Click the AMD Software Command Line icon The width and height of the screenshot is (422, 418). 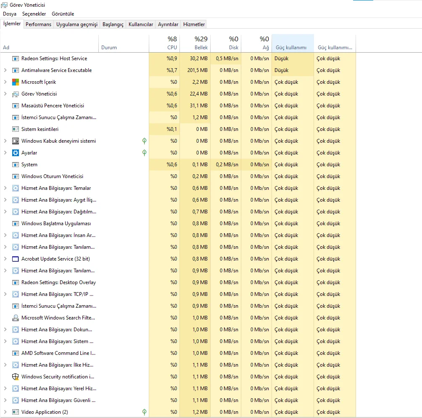pos(16,353)
